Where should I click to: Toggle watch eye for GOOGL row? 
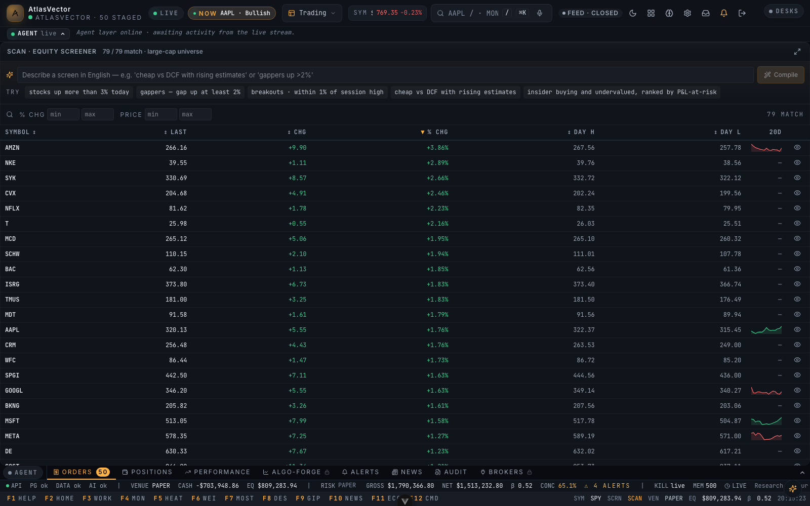[x=797, y=390]
